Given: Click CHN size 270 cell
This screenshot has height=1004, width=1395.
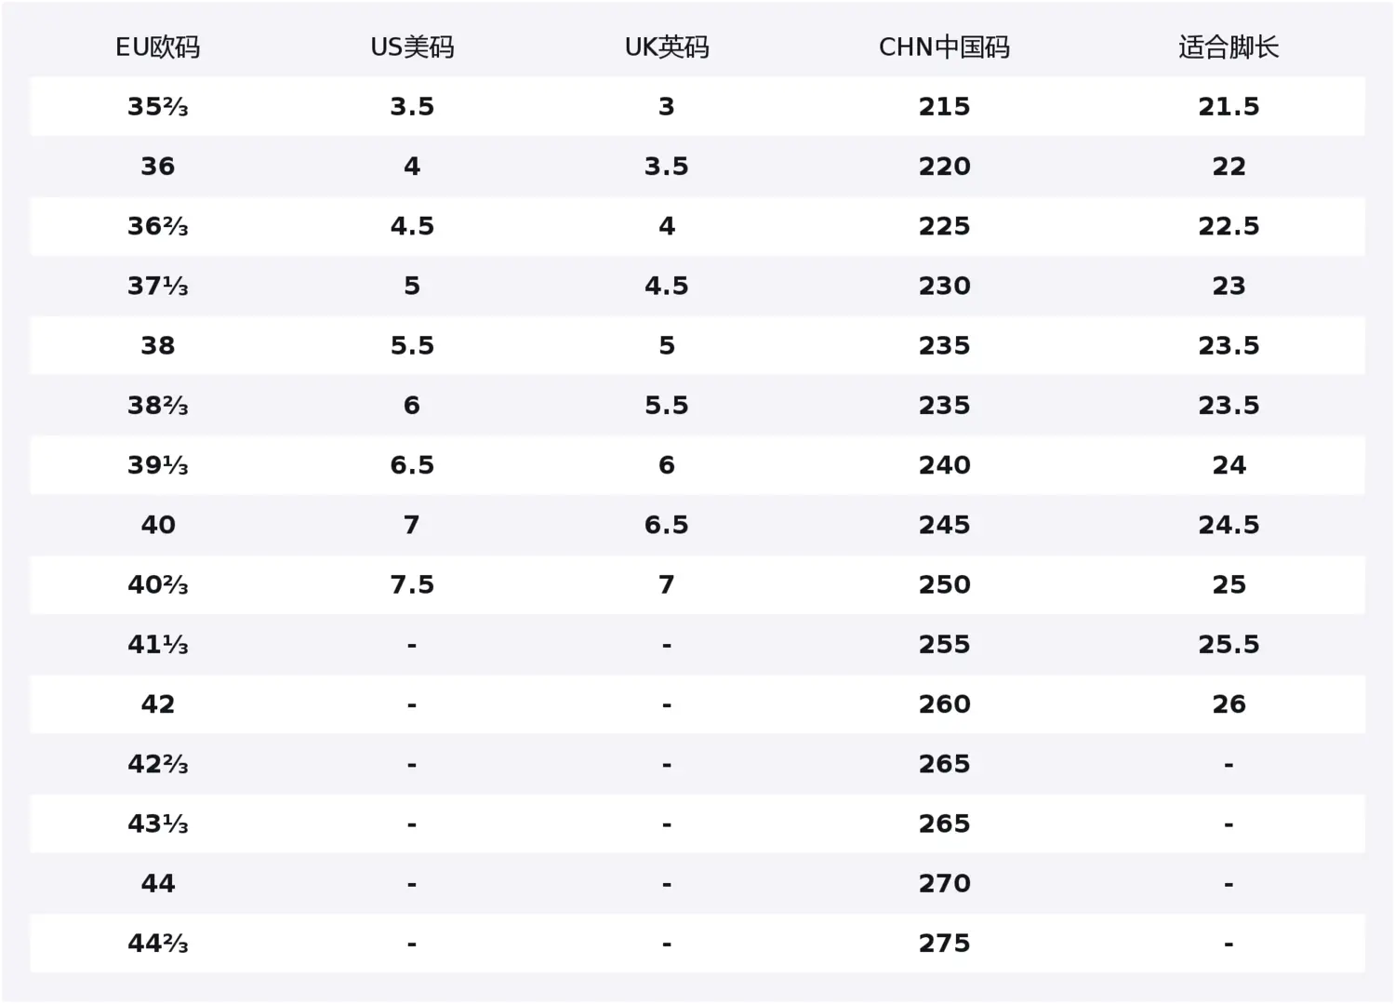Looking at the screenshot, I should [944, 884].
